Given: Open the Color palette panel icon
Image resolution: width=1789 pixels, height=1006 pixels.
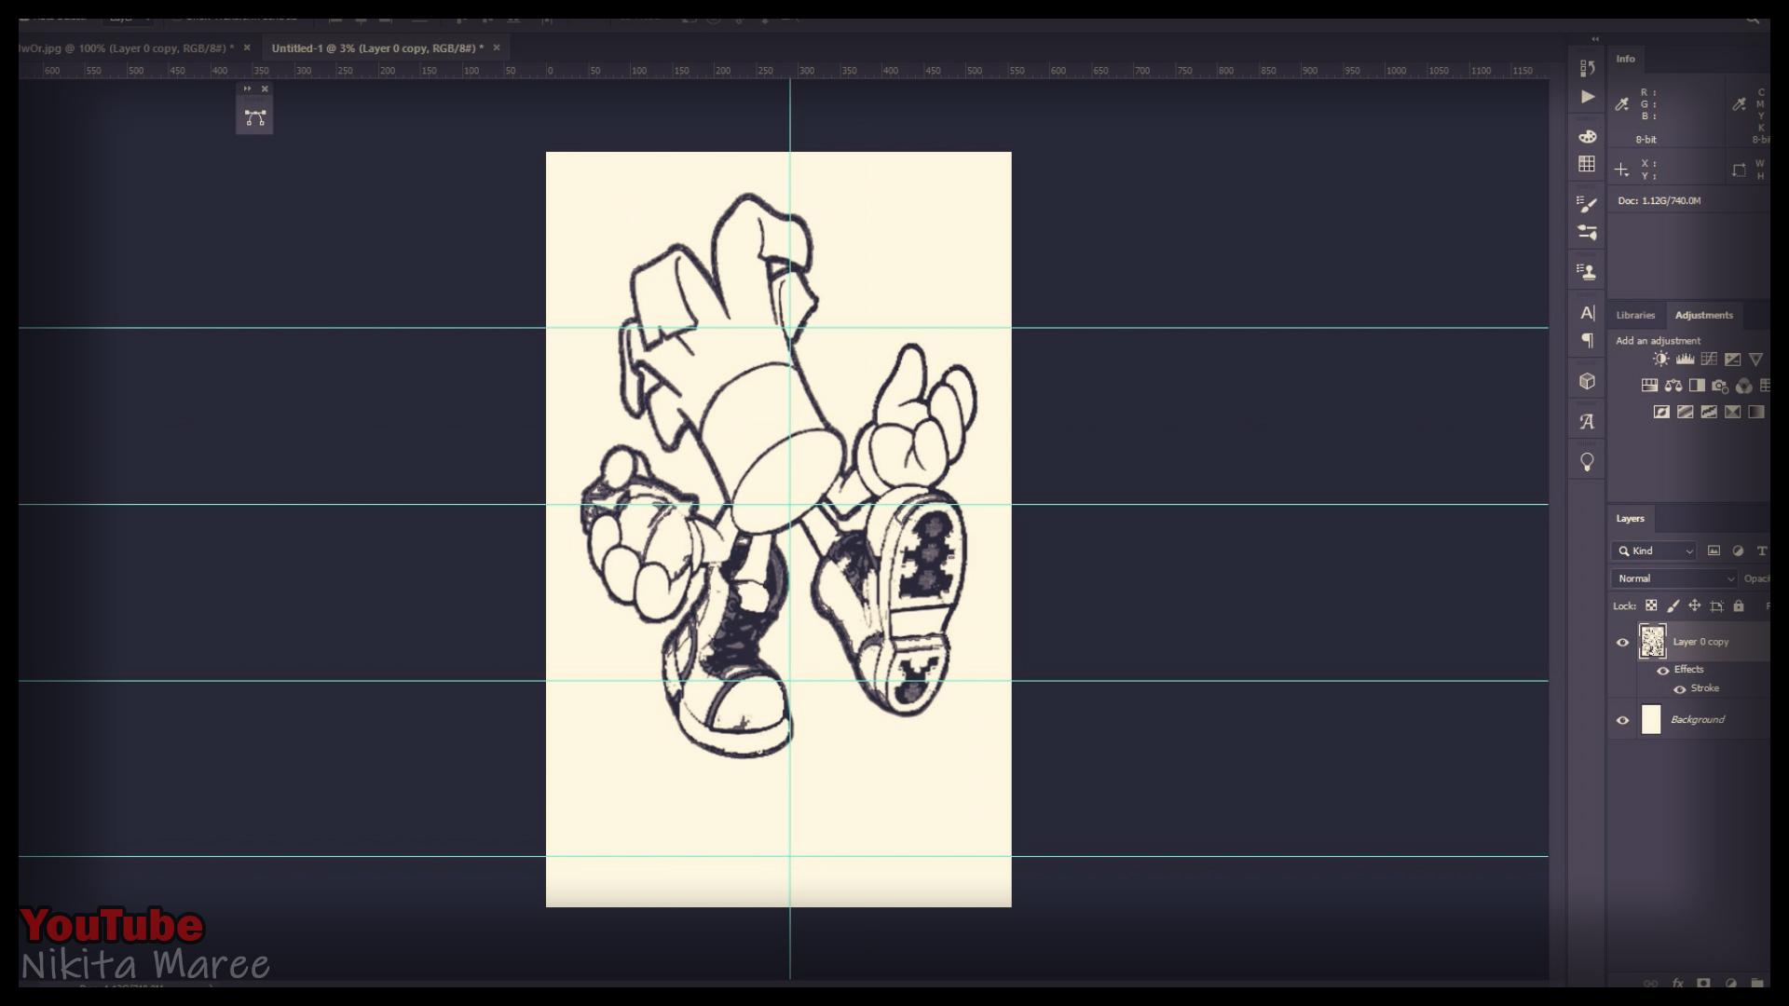Looking at the screenshot, I should pyautogui.click(x=1588, y=136).
